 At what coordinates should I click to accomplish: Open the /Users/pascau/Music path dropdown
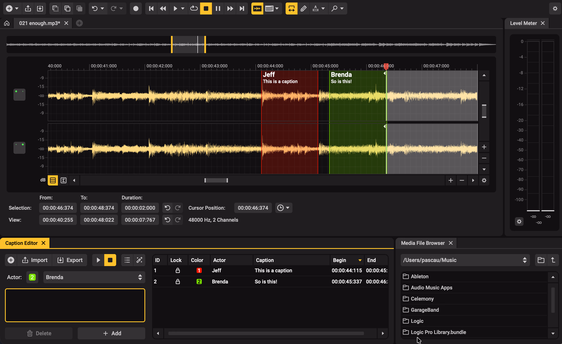tap(465, 260)
